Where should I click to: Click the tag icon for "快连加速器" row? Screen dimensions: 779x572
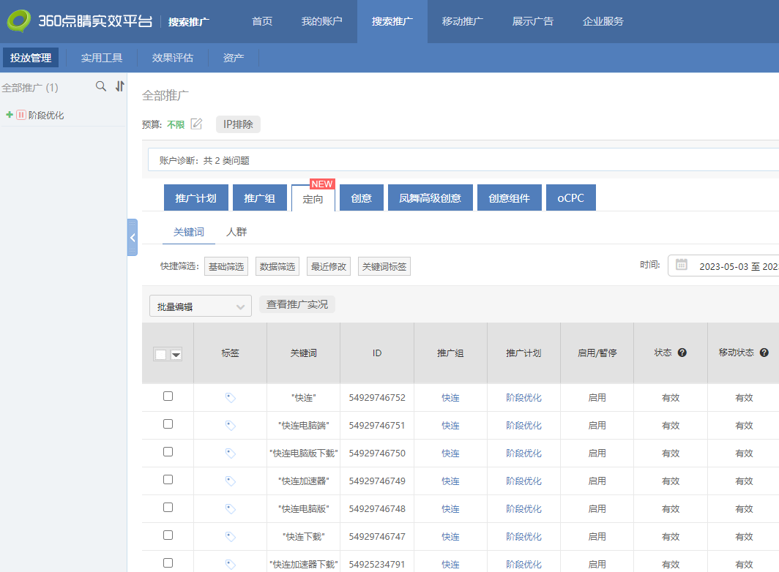tap(230, 481)
